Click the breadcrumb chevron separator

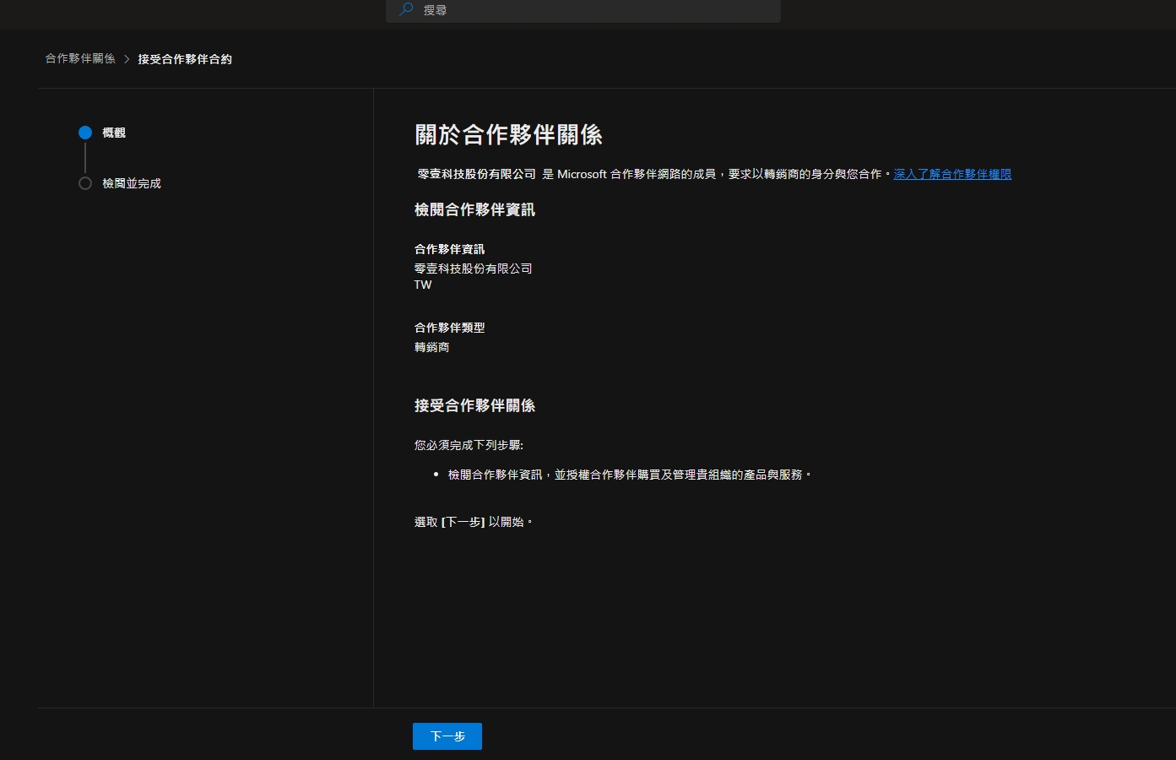click(x=127, y=59)
